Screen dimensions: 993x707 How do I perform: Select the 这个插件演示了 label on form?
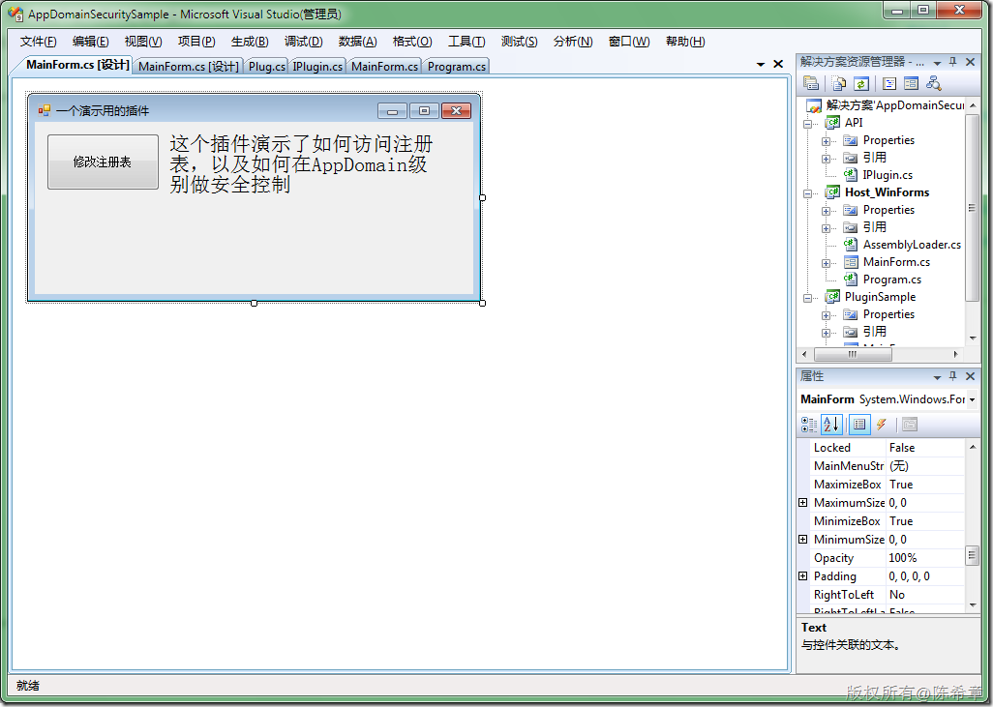click(301, 163)
